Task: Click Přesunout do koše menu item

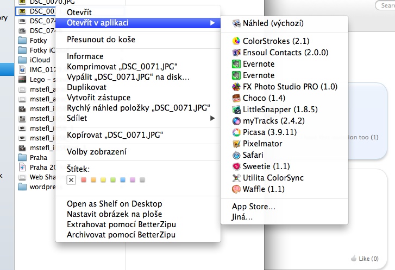Action: 101,40
